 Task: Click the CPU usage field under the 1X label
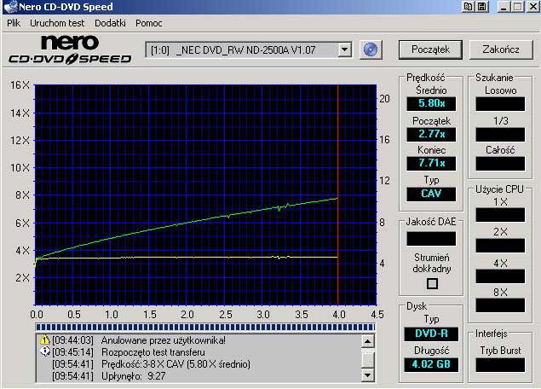pyautogui.click(x=500, y=214)
